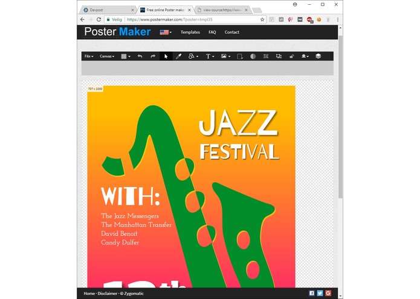420x299 pixels.
Task: Open the text tool dropdown
Action: coord(210,56)
